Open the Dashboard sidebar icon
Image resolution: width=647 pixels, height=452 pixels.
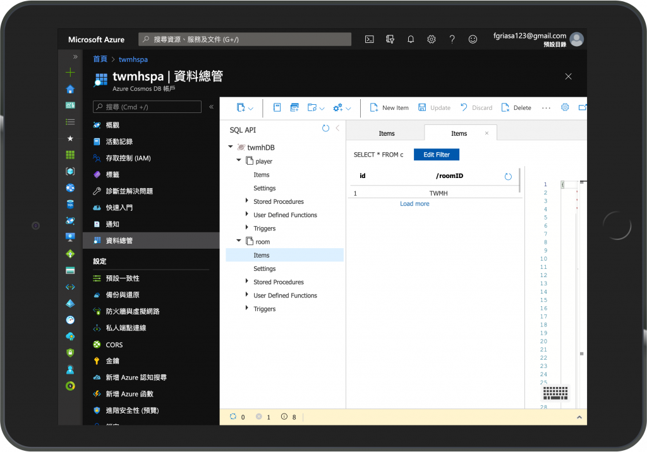coord(70,105)
